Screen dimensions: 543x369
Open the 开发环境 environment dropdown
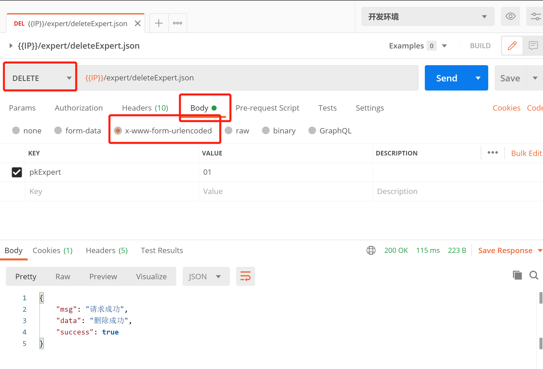point(428,16)
